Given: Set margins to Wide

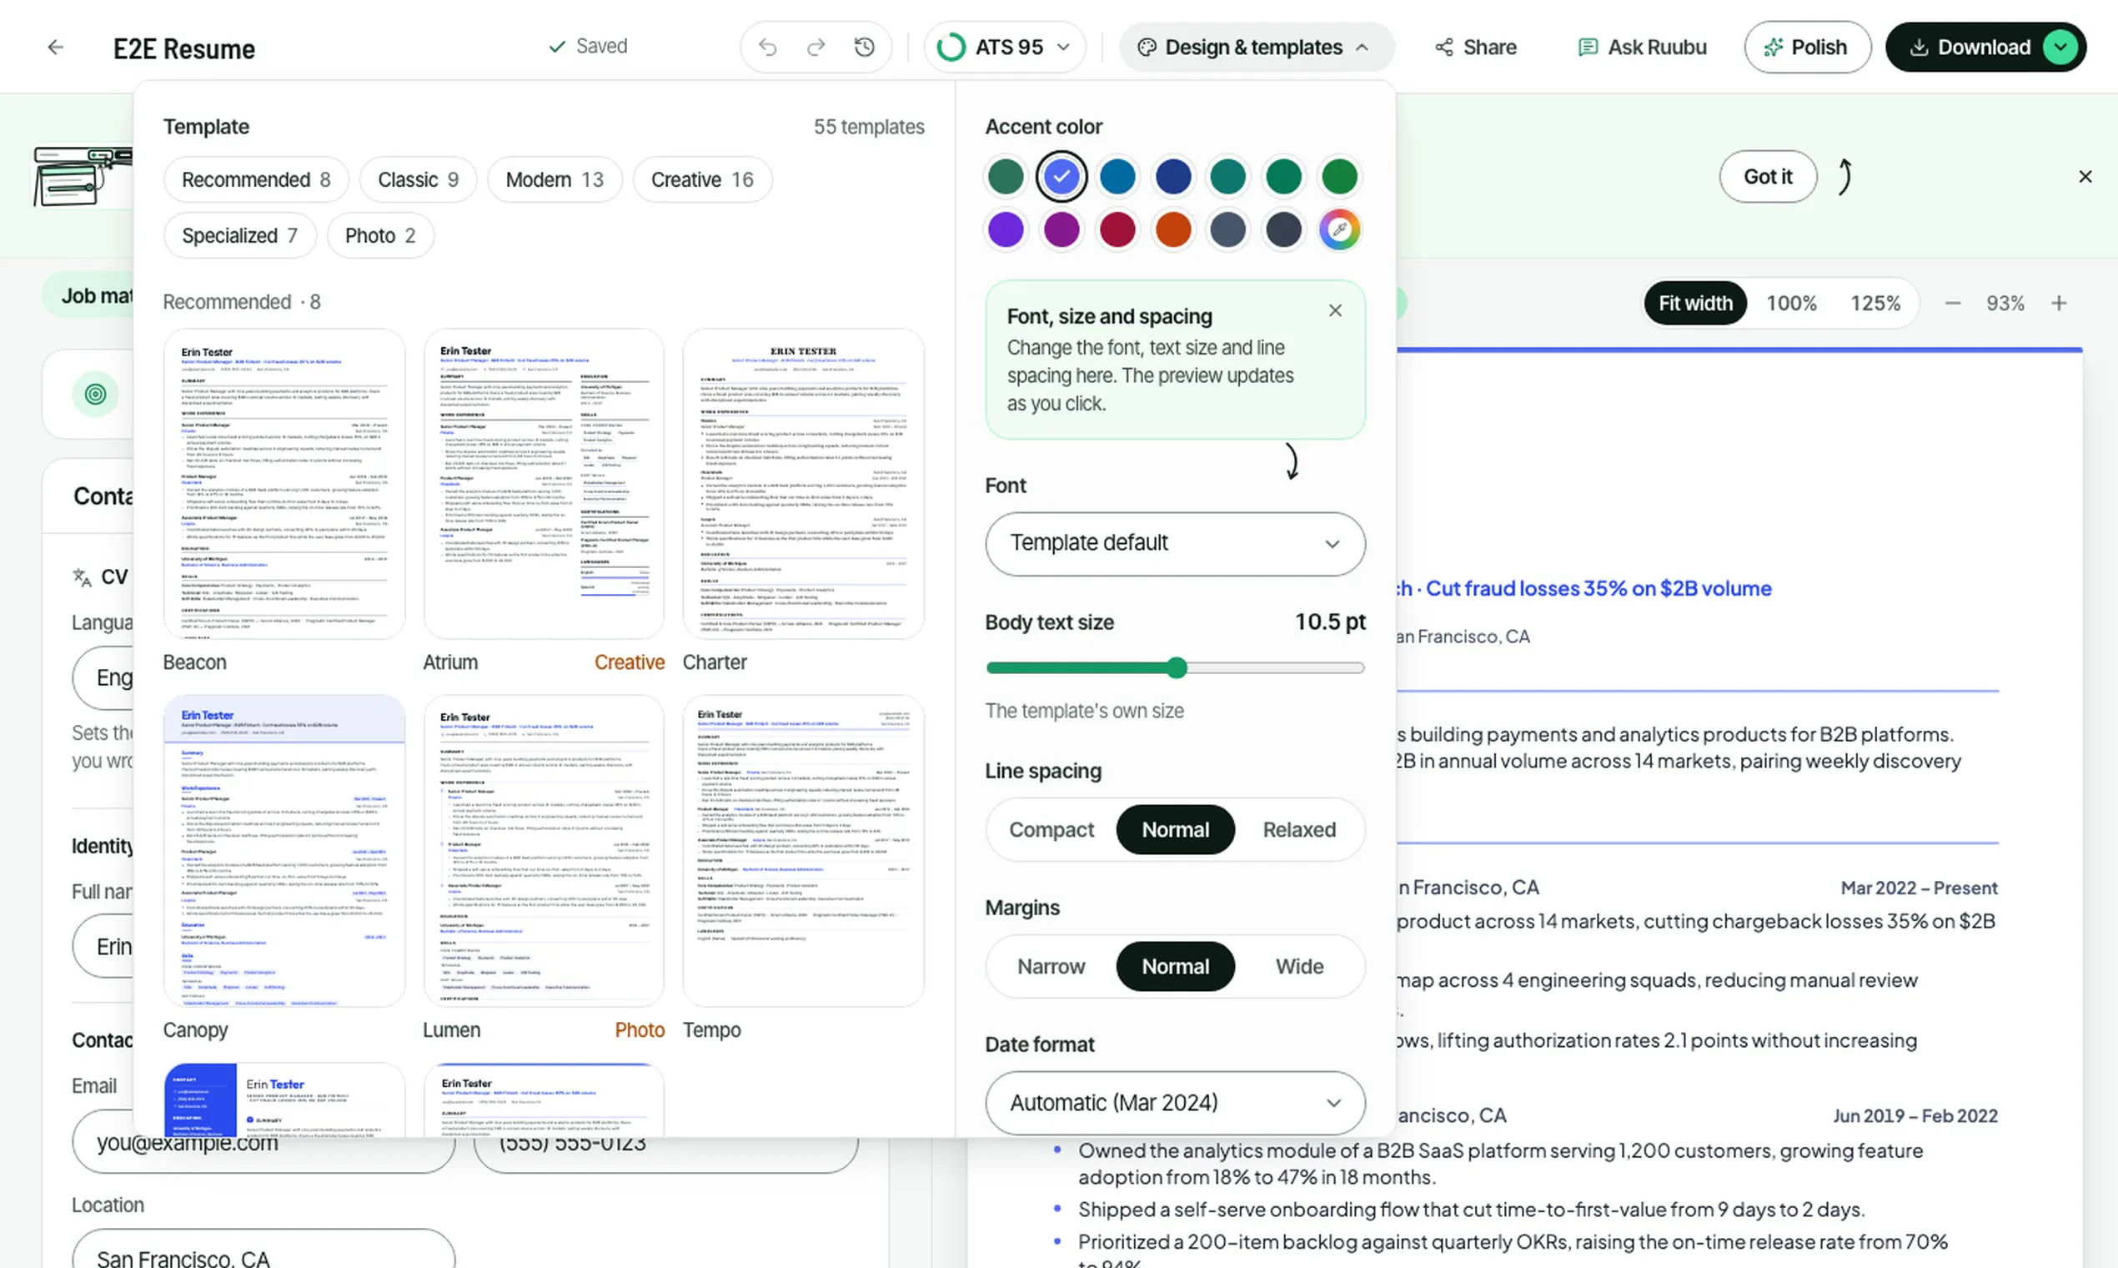Looking at the screenshot, I should point(1299,966).
